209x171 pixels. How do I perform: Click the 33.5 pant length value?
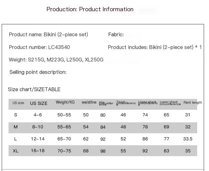click(x=188, y=139)
